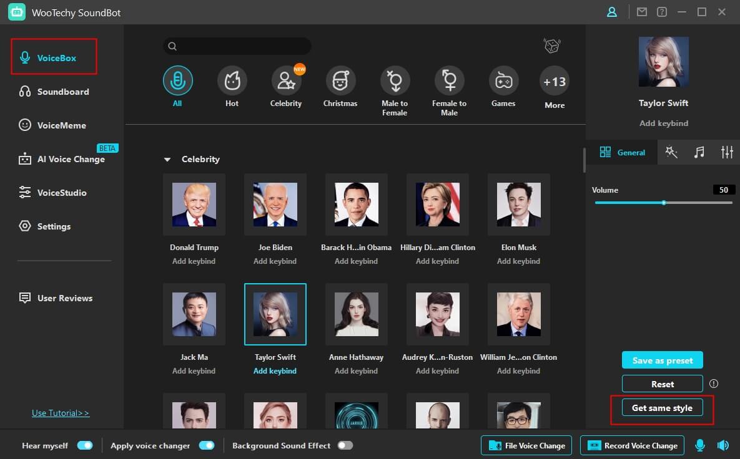
Task: Open the equalizer settings icon on right panel
Action: 726,152
